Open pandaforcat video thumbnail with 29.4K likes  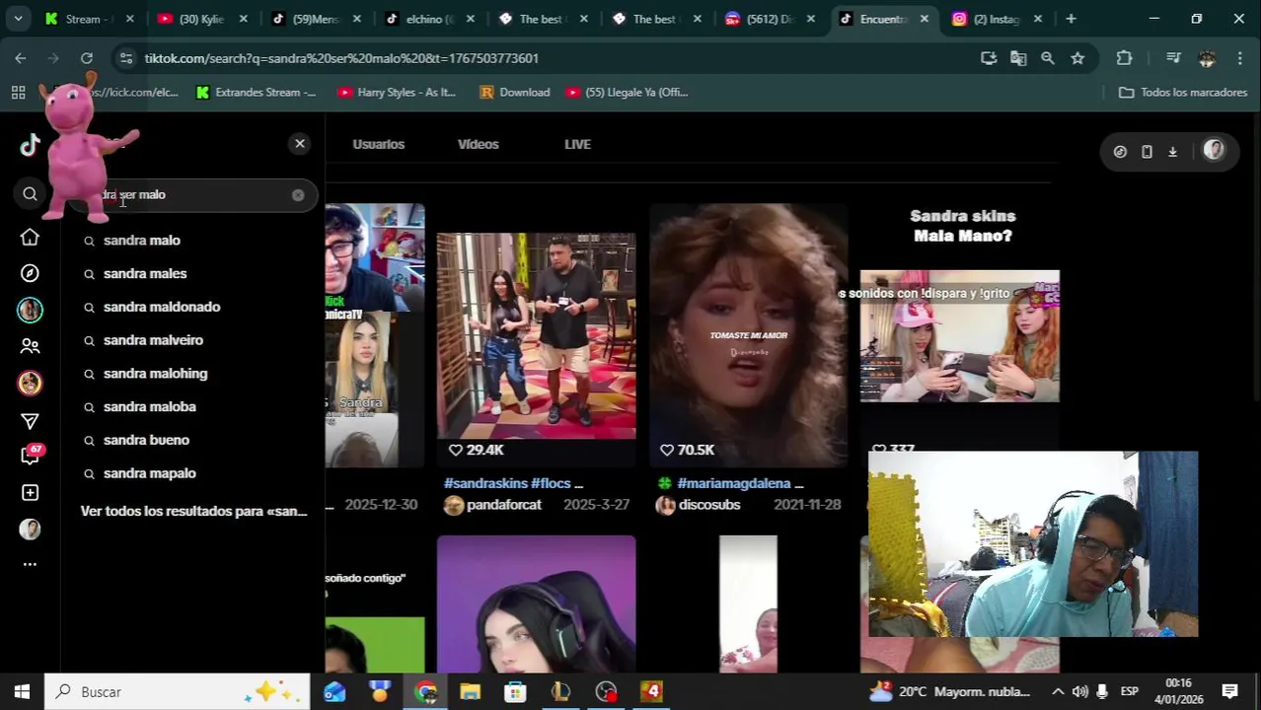click(x=536, y=335)
